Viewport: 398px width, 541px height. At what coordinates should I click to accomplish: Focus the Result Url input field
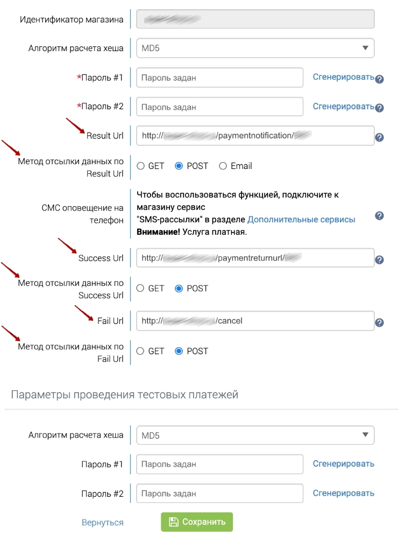(x=255, y=136)
